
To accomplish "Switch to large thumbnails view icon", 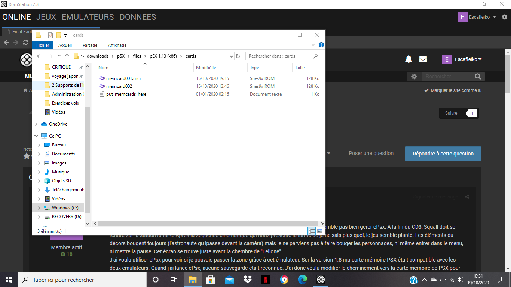I will click(x=320, y=231).
